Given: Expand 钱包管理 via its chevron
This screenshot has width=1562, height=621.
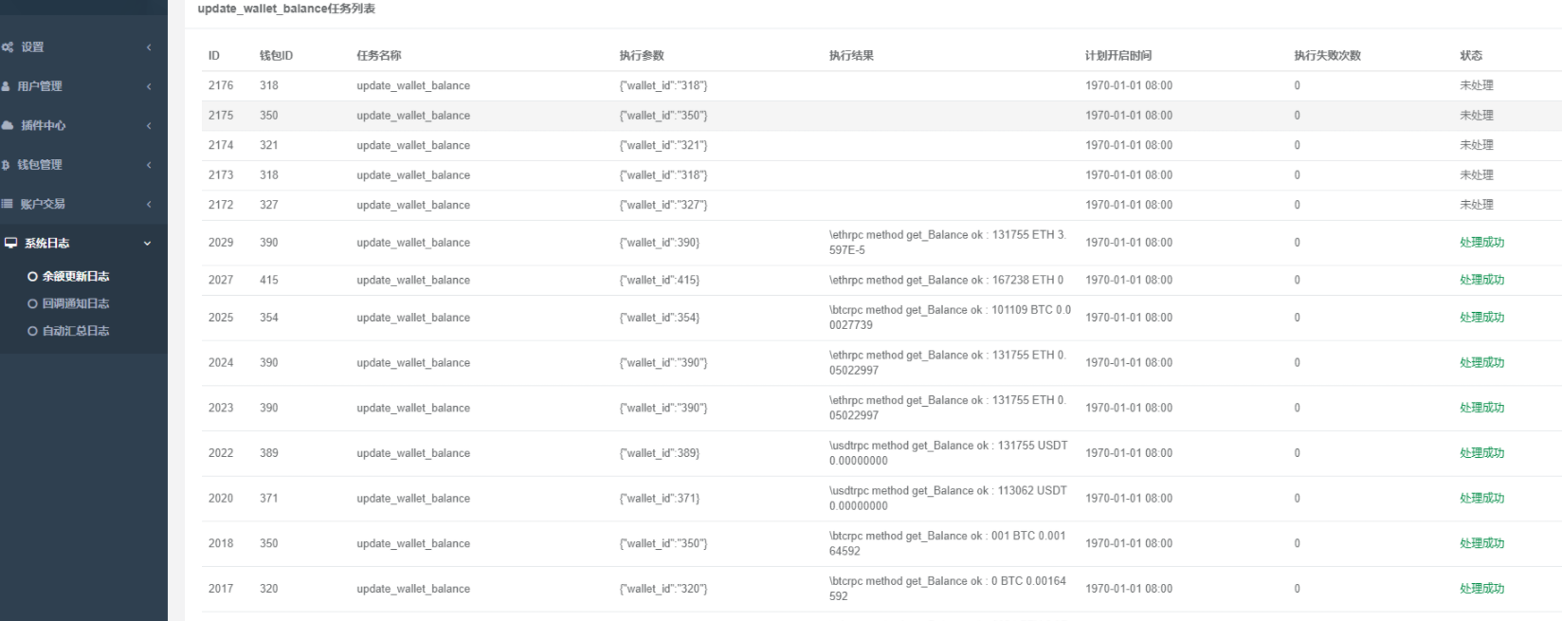Looking at the screenshot, I should [x=149, y=165].
